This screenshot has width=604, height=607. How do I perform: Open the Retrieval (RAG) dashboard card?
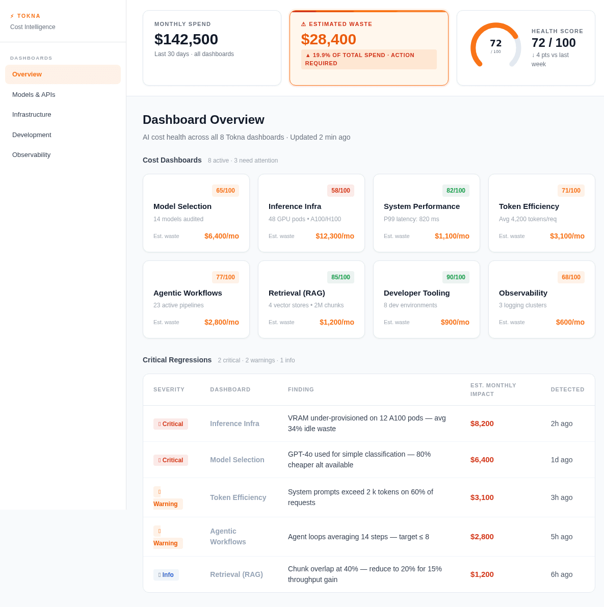click(x=311, y=299)
